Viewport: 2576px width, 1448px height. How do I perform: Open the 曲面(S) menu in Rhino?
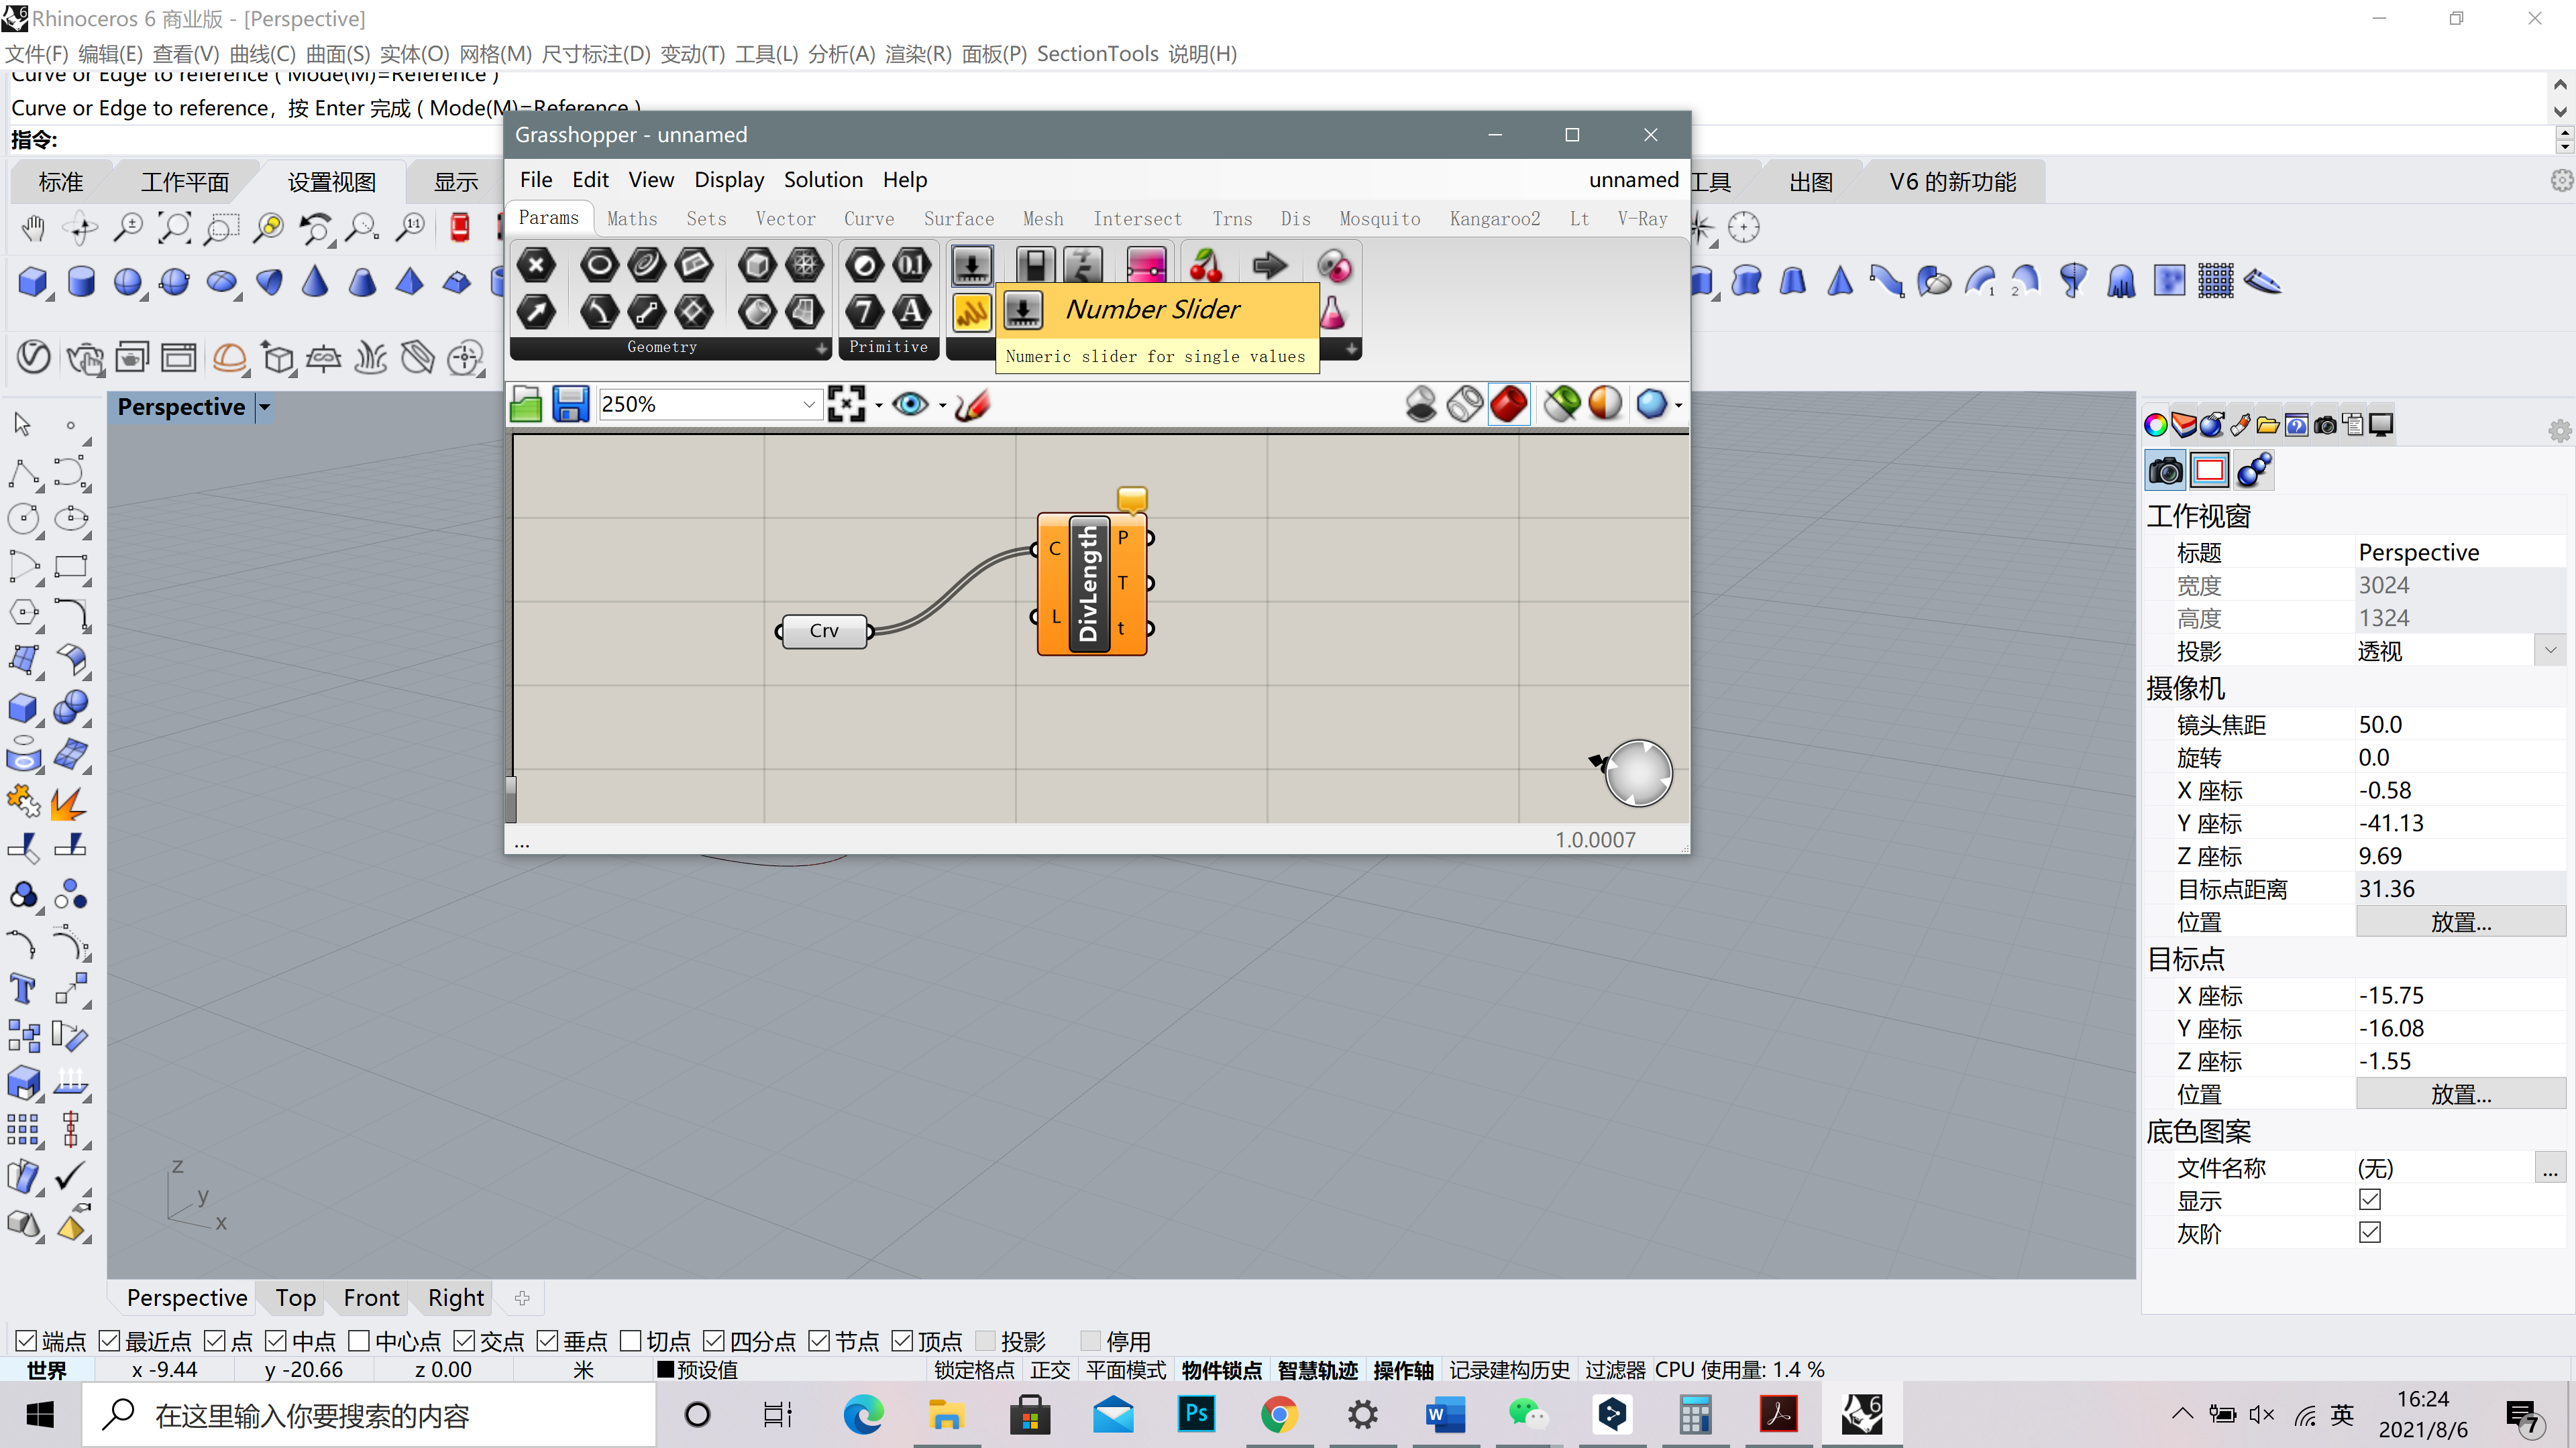click(x=337, y=54)
